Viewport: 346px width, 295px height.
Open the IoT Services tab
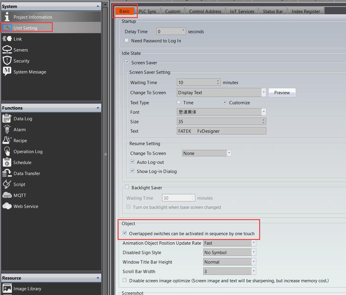pyautogui.click(x=242, y=12)
